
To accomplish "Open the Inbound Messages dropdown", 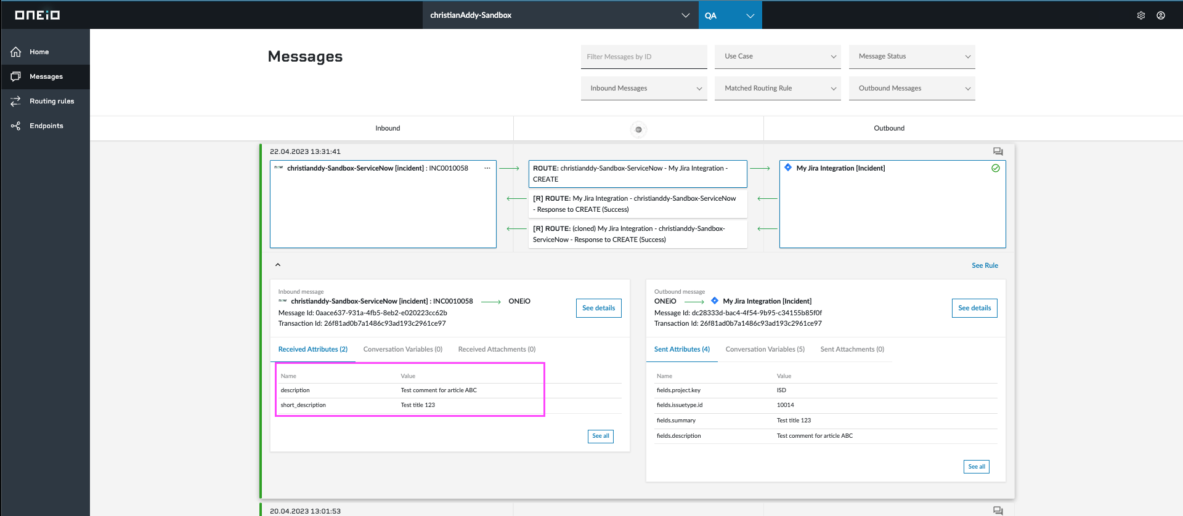I will (644, 89).
